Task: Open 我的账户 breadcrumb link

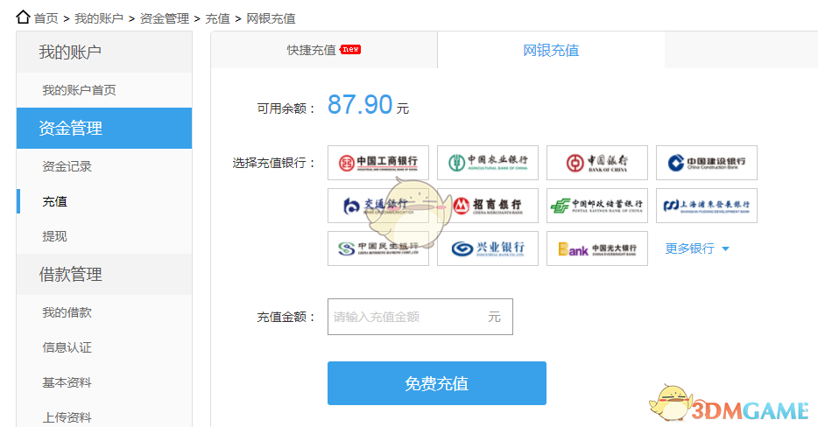Action: [x=99, y=18]
